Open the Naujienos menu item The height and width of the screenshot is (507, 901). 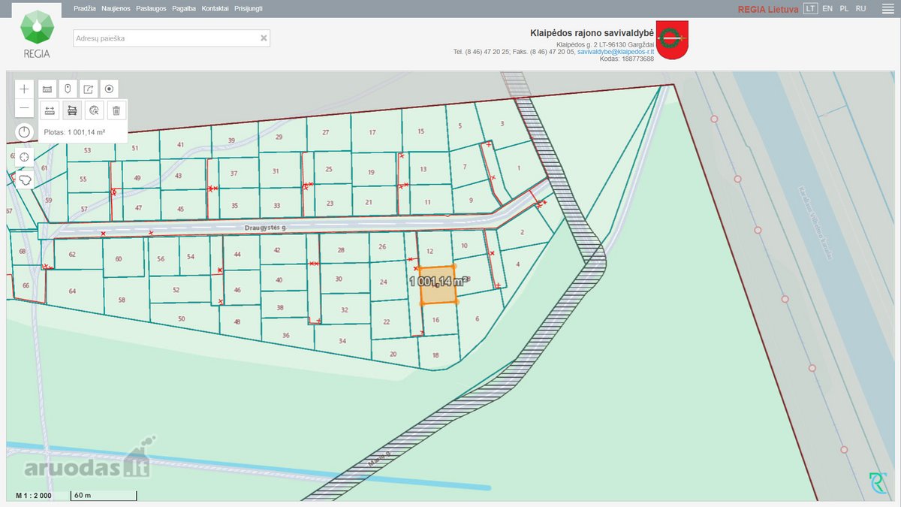pos(116,8)
